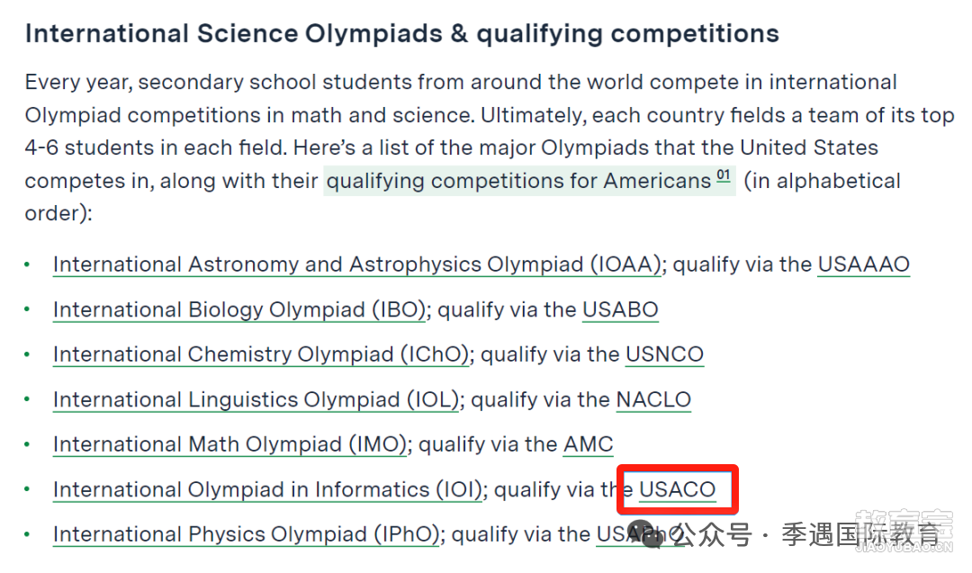Open International Physics Olympiad (IPhO) link
Image resolution: width=972 pixels, height=573 pixels.
(x=246, y=534)
